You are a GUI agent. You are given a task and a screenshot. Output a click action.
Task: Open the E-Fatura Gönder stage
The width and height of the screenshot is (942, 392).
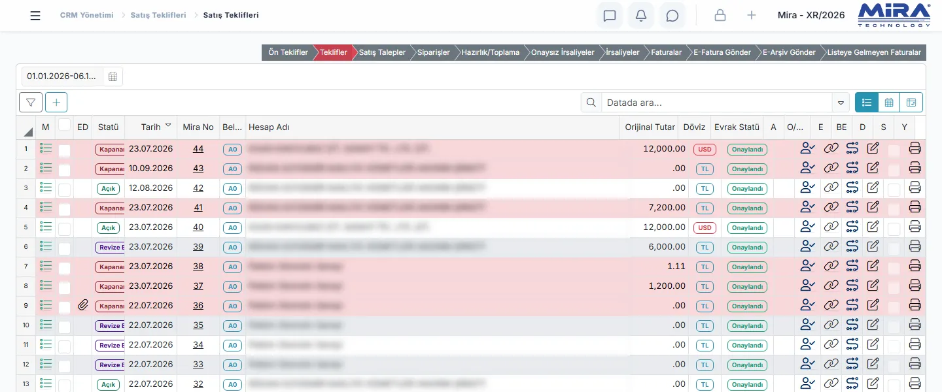[722, 52]
